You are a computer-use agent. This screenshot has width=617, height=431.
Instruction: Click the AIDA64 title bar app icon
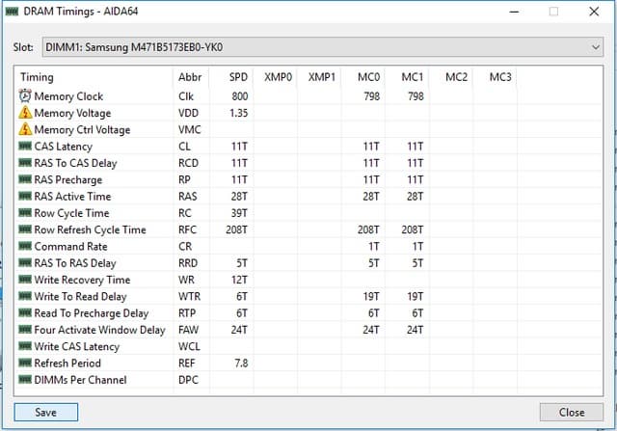click(12, 12)
